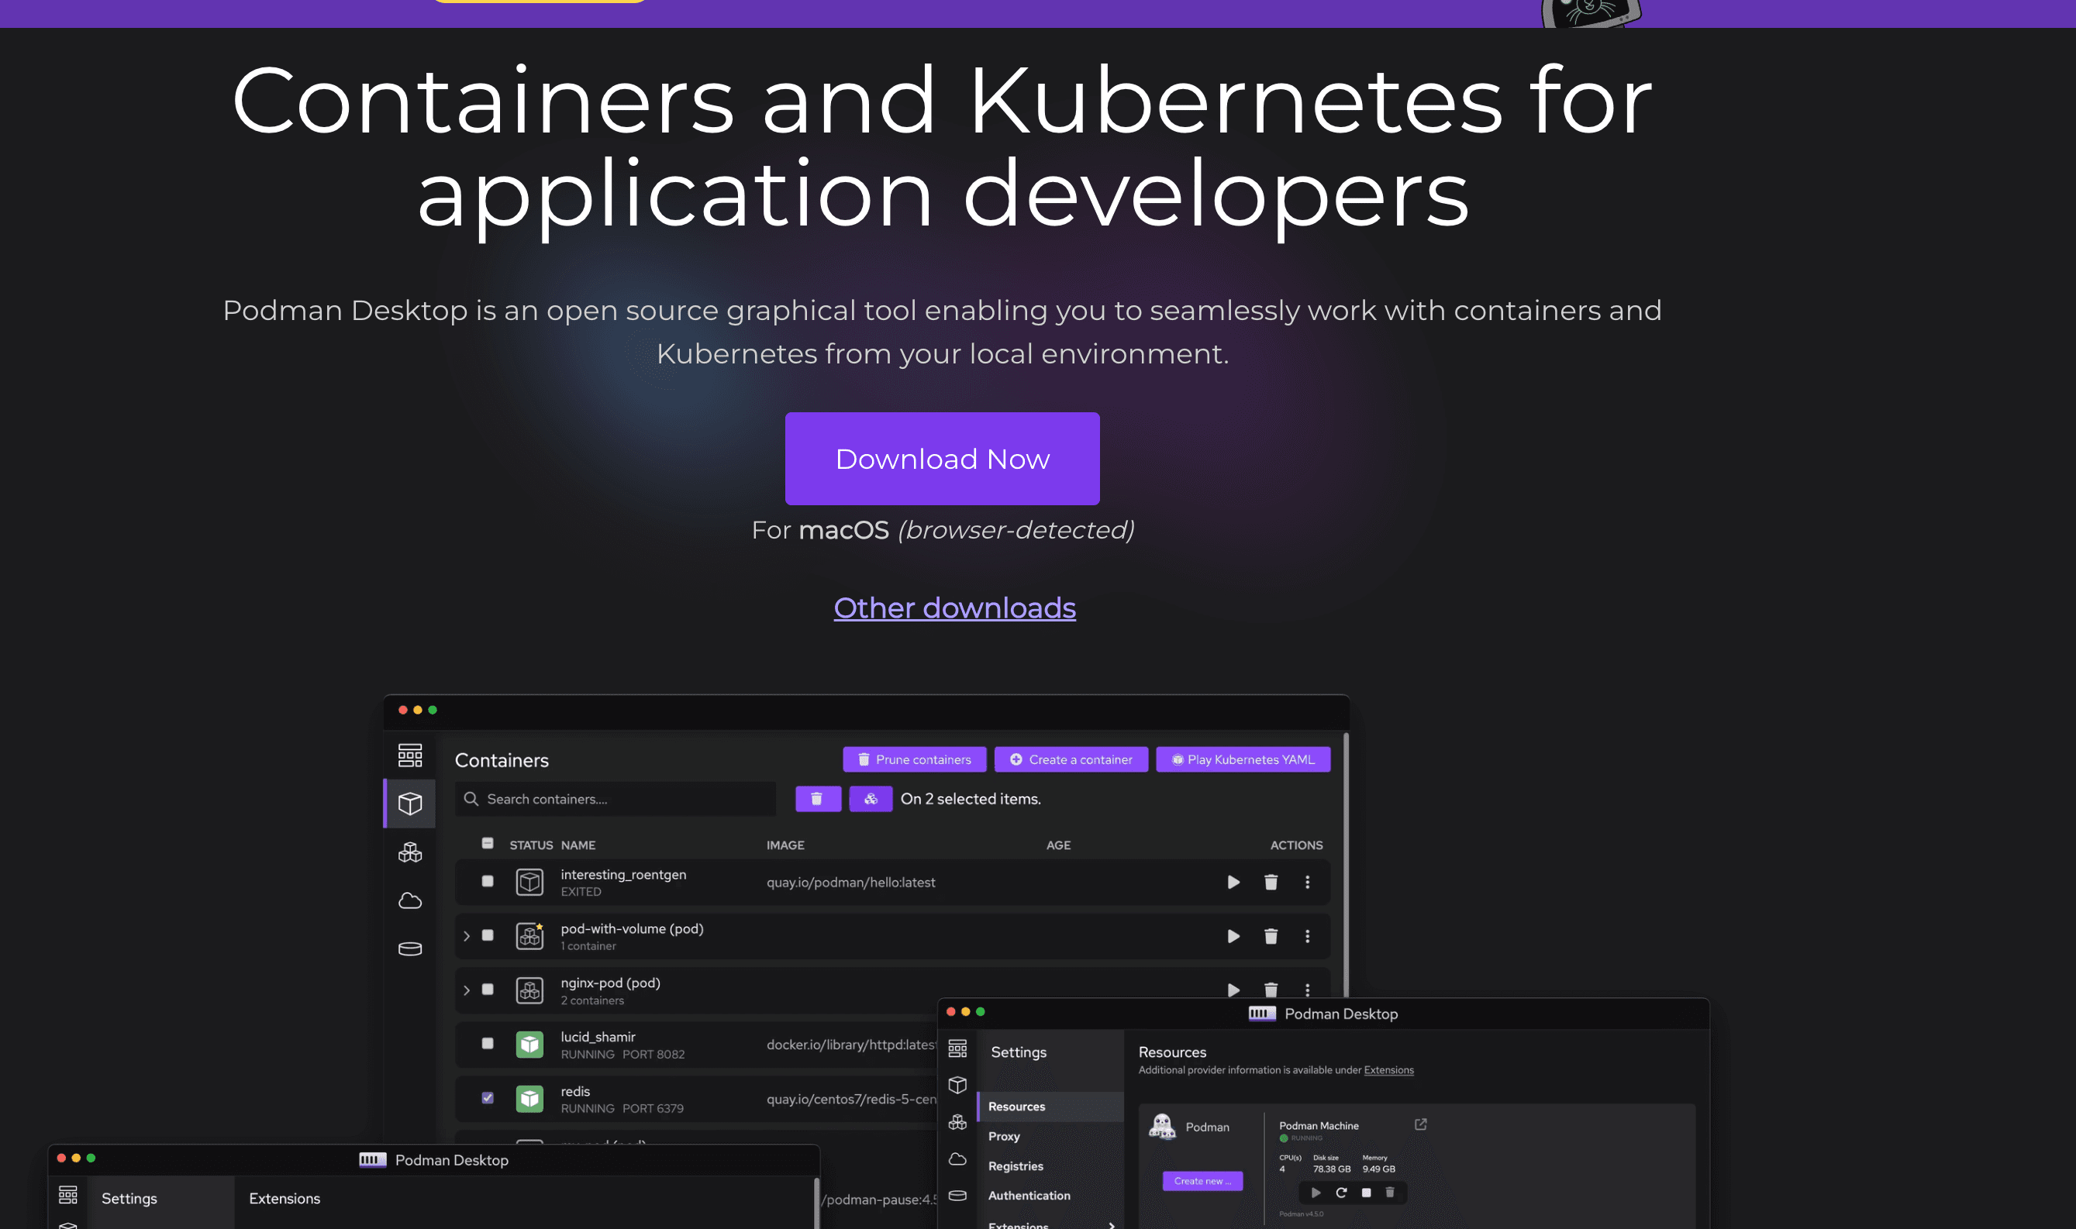Click the Download Now button
Image resolution: width=2076 pixels, height=1229 pixels.
942,459
